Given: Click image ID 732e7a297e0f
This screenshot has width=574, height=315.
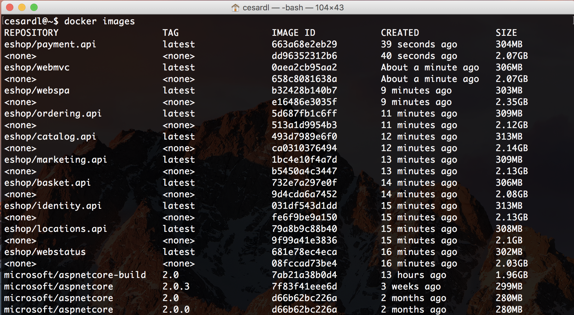Looking at the screenshot, I should pyautogui.click(x=304, y=183).
